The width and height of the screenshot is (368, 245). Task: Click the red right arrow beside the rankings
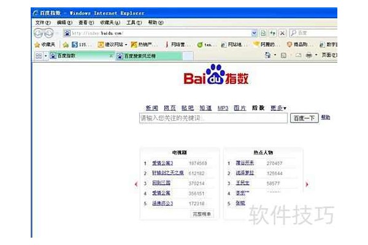coord(307,184)
